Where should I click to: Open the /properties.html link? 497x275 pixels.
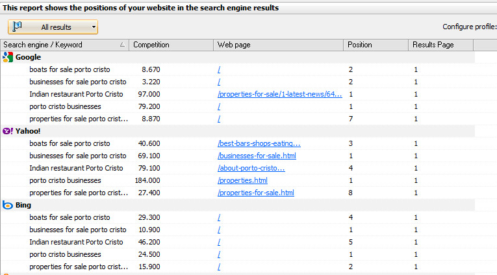(x=242, y=180)
